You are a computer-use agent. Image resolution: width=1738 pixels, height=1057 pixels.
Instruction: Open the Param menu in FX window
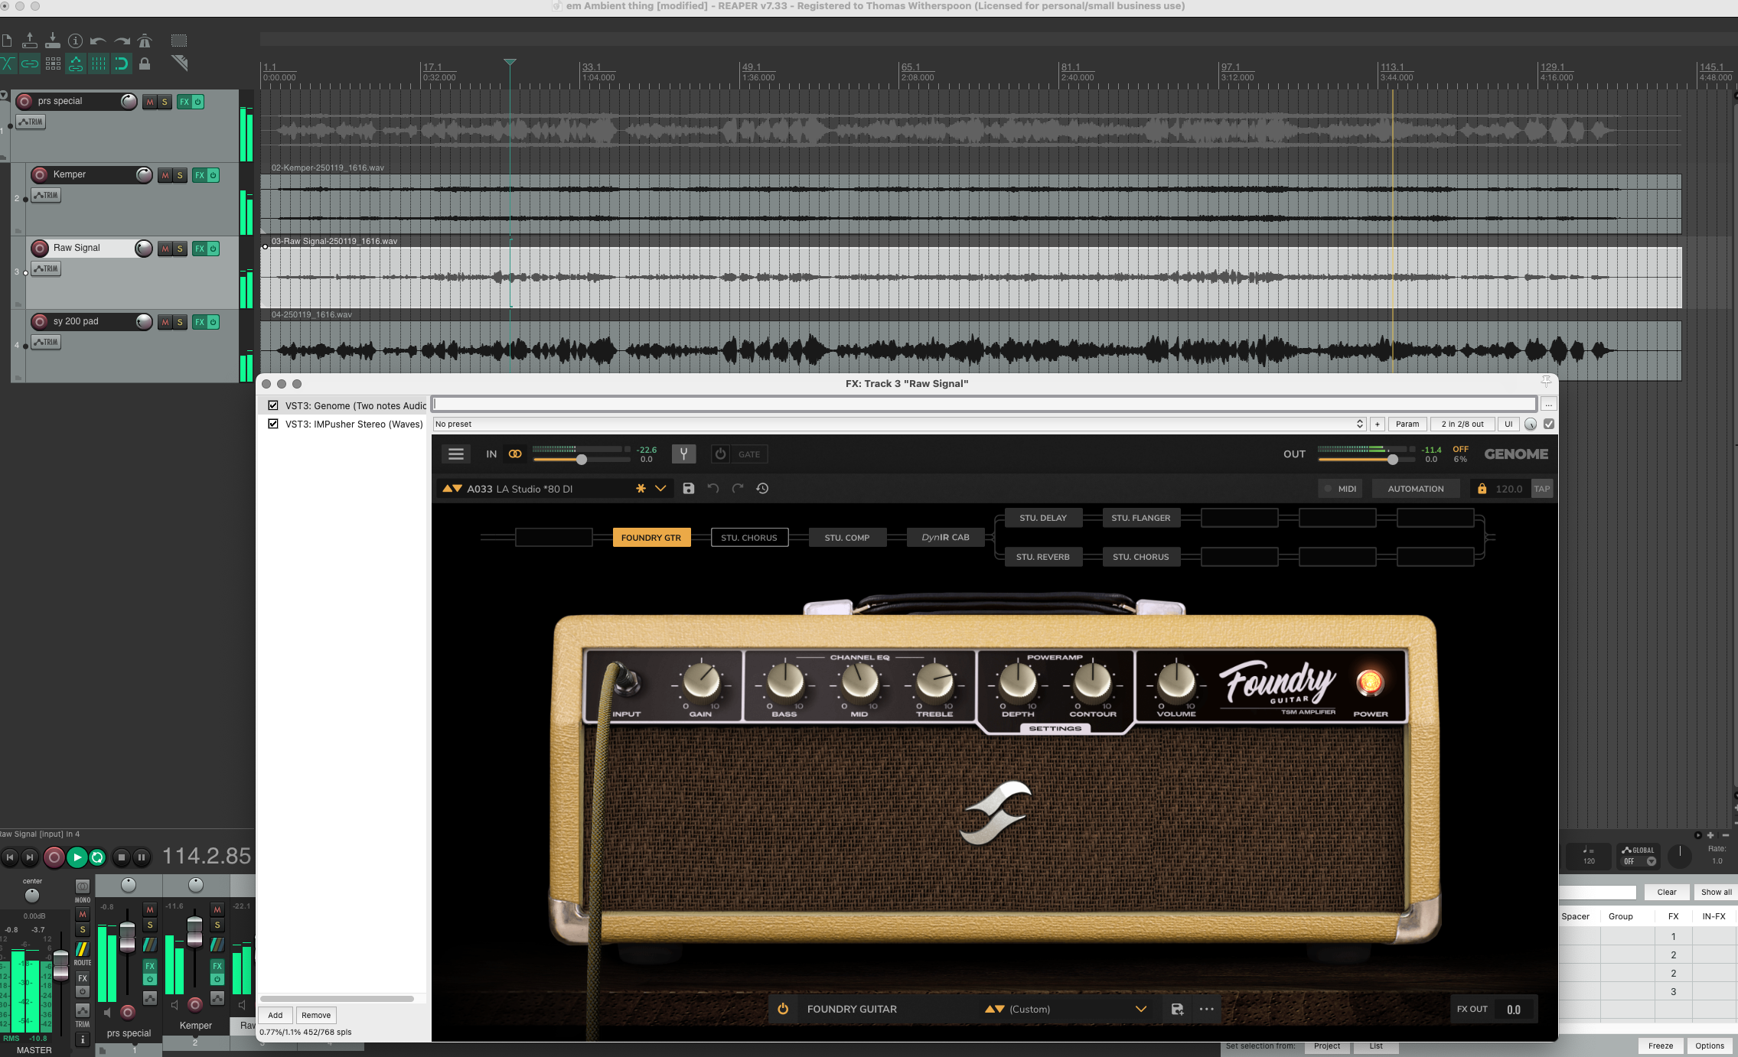click(x=1407, y=424)
